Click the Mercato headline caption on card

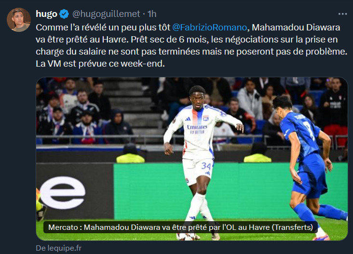coord(180,227)
